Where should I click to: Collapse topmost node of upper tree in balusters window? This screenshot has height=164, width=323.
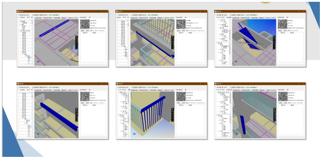(119, 92)
